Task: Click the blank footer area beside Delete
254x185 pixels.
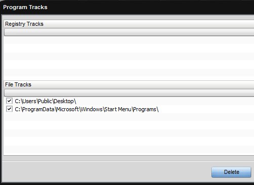Action: (106, 172)
